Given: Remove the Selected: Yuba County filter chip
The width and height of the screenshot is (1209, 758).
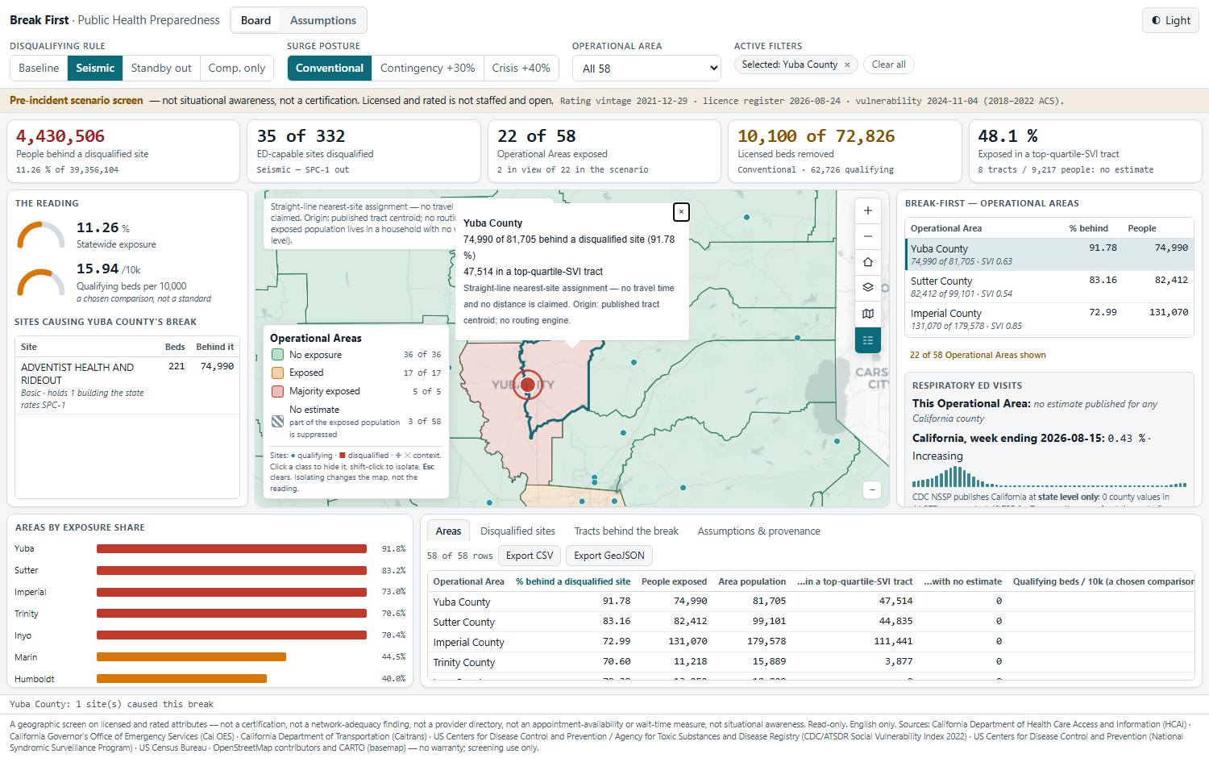Looking at the screenshot, I should (x=847, y=65).
